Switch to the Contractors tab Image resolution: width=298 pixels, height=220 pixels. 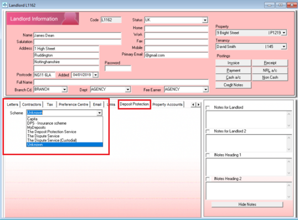[x=32, y=104]
